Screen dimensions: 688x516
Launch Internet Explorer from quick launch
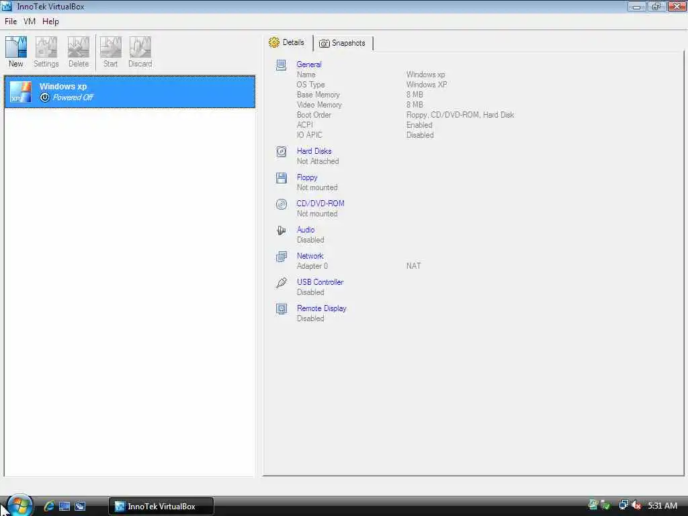(x=48, y=506)
